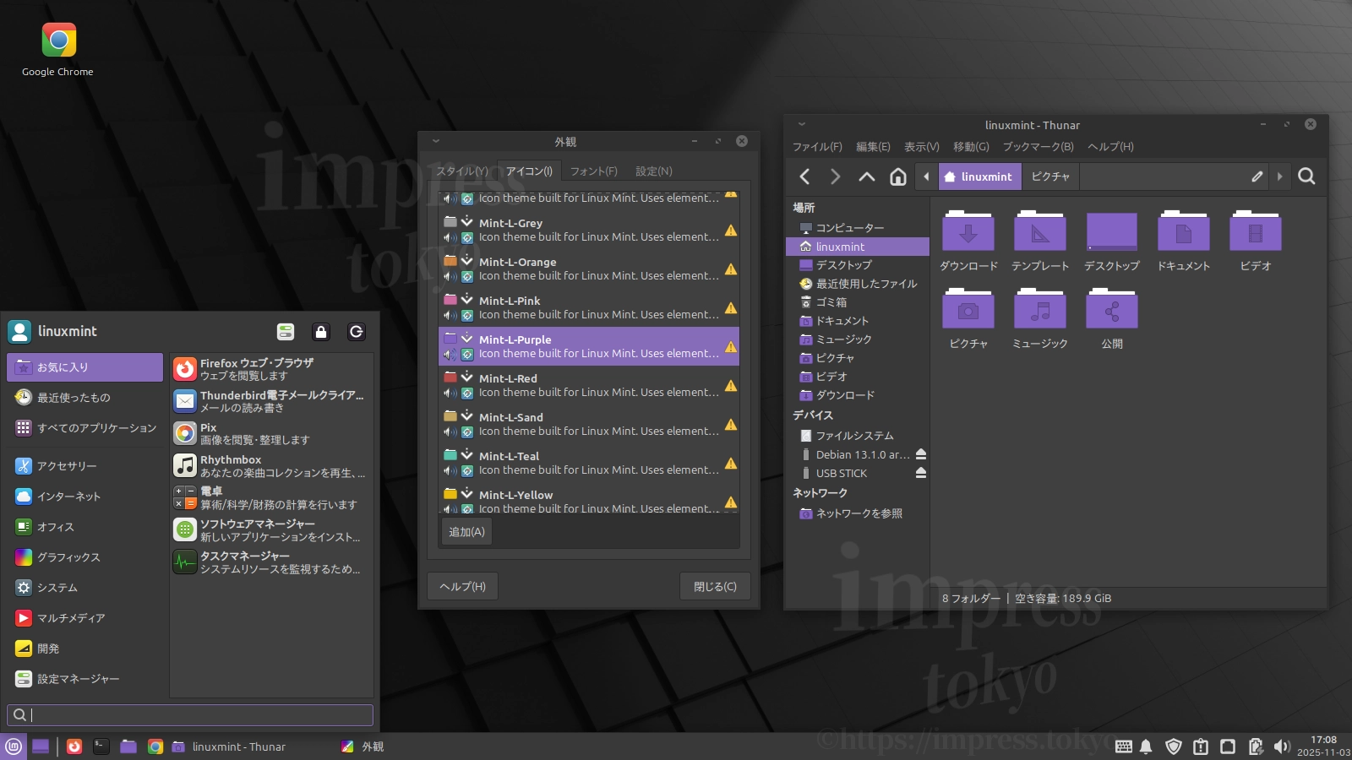
Task: Select the ビデオ folder in Thunar file view
Action: (x=1256, y=241)
